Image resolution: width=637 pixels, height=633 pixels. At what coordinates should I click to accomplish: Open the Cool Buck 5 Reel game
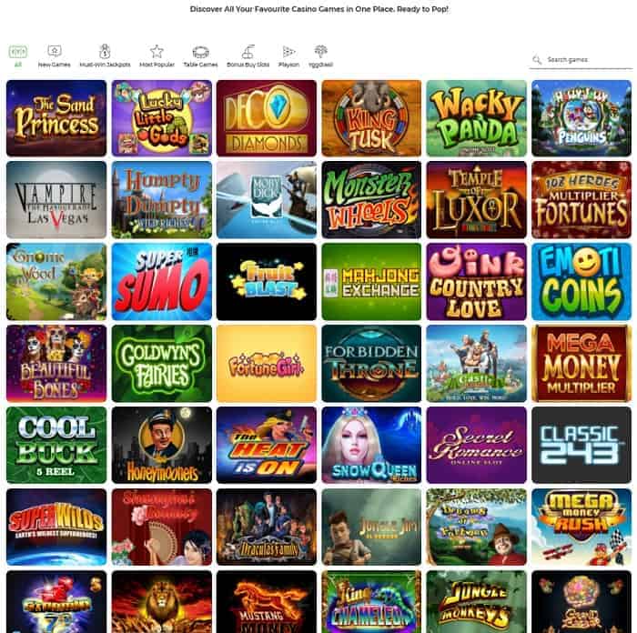tap(56, 445)
